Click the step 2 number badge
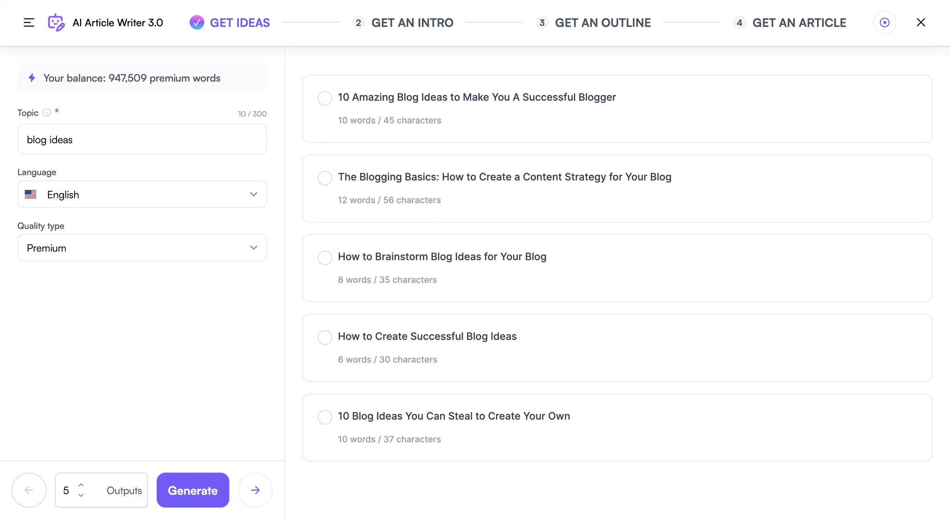This screenshot has height=519, width=950. click(x=358, y=22)
